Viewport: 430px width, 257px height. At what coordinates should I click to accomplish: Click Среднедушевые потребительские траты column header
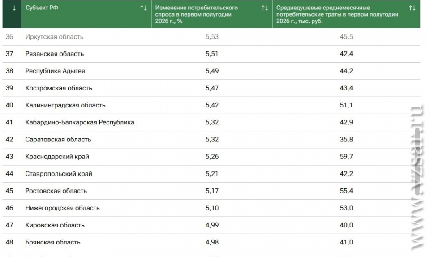click(x=337, y=14)
